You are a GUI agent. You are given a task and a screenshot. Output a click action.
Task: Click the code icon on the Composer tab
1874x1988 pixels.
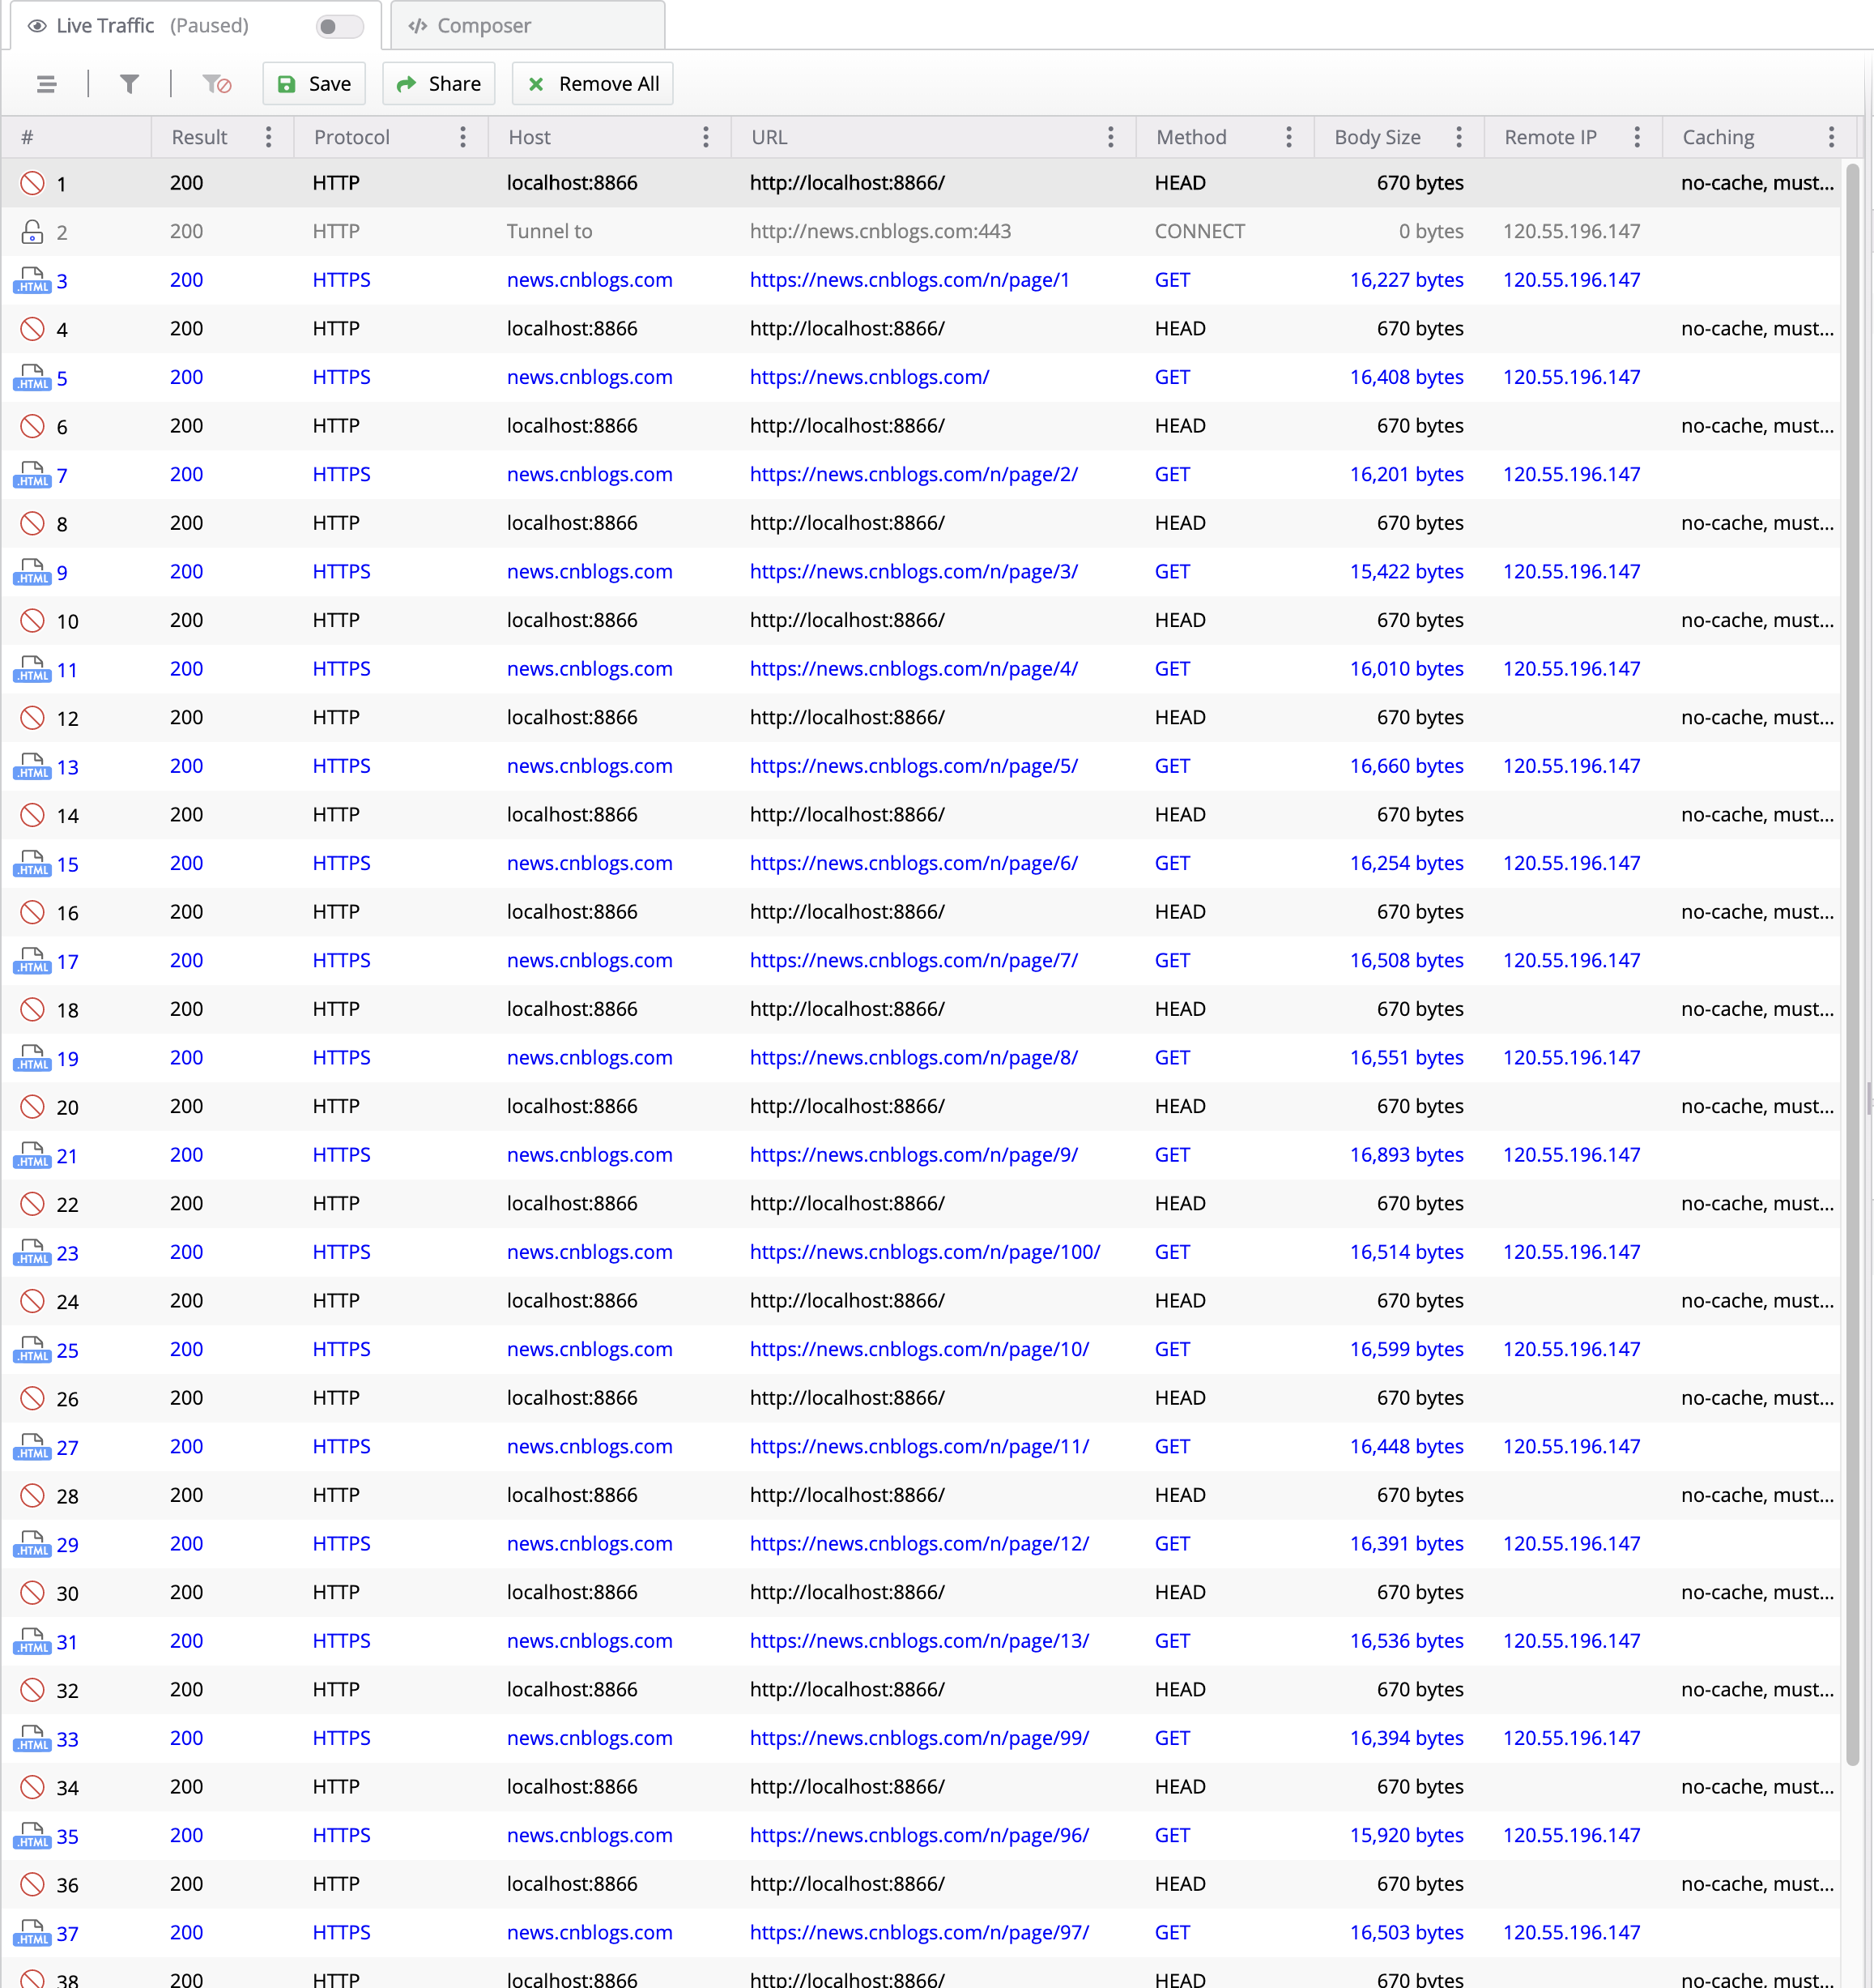(418, 25)
